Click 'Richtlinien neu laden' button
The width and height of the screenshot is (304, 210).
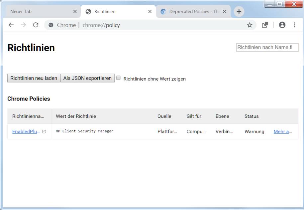[34, 78]
